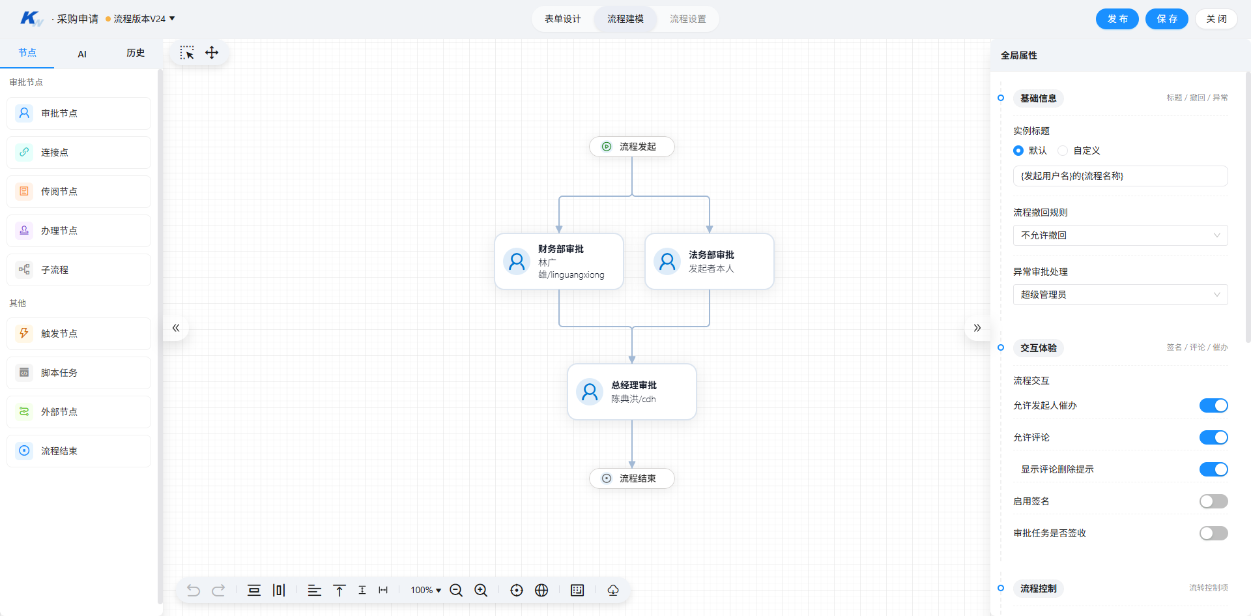Click the globe icon in bottom toolbar

541,591
